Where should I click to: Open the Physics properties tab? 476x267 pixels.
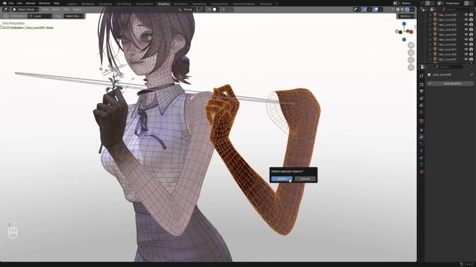coord(422,151)
